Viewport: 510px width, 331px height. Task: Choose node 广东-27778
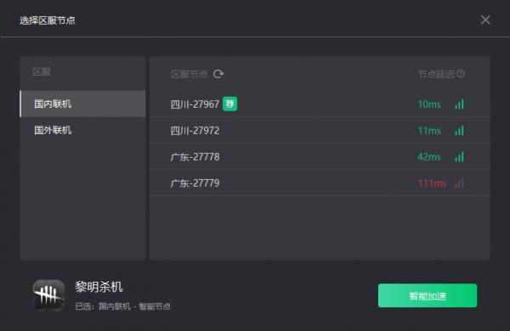tap(320, 156)
